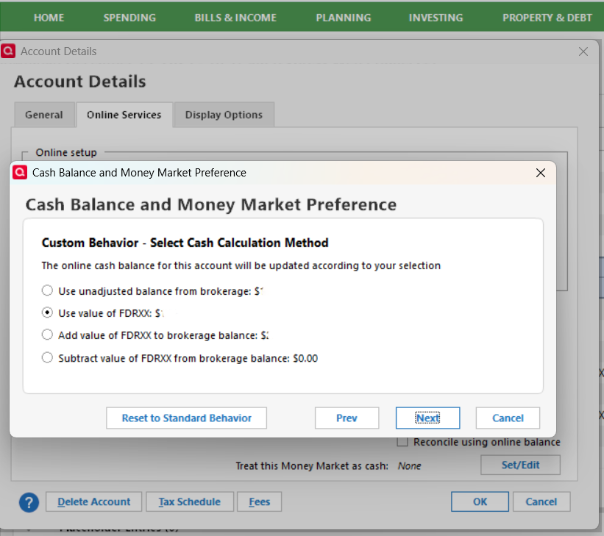
Task: Click Quicken logo in Account Details title bar
Action: pyautogui.click(x=8, y=51)
